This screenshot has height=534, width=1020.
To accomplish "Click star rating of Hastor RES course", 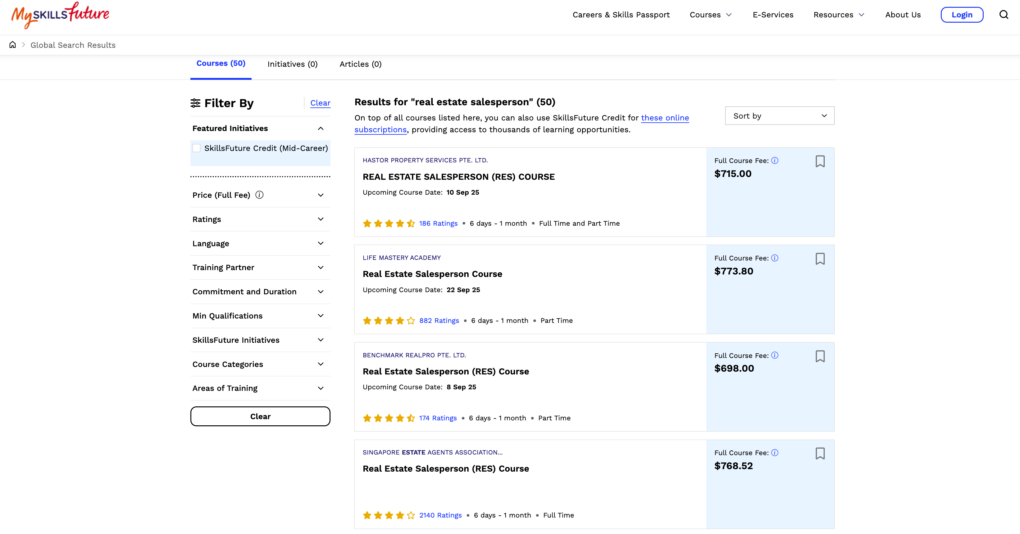I will click(x=389, y=224).
